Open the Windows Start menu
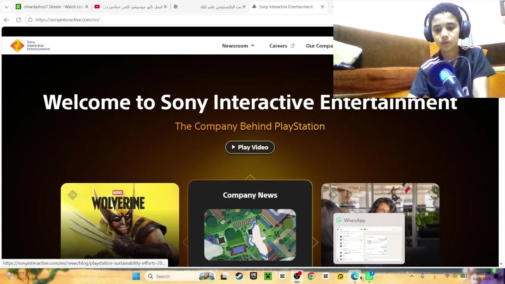 (x=136, y=277)
